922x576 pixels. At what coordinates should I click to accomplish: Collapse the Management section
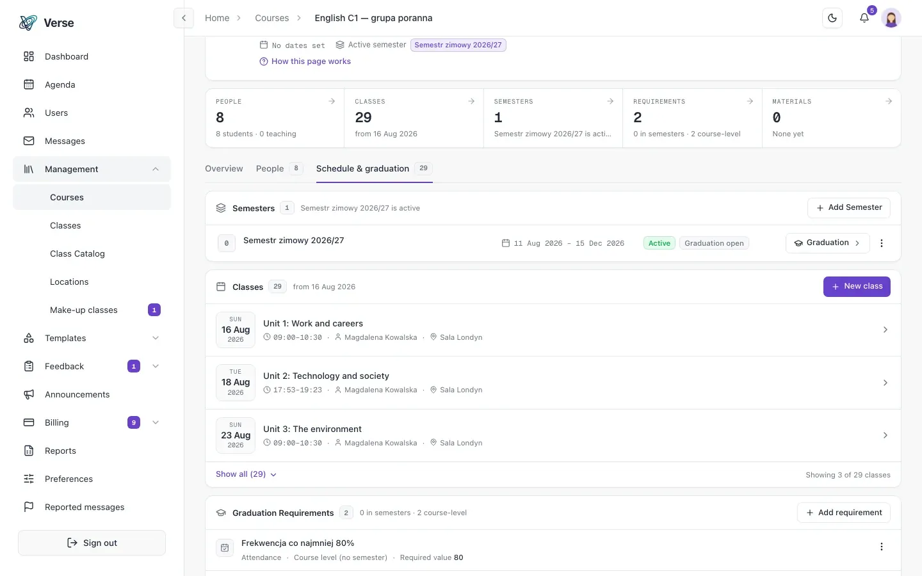[x=92, y=169]
